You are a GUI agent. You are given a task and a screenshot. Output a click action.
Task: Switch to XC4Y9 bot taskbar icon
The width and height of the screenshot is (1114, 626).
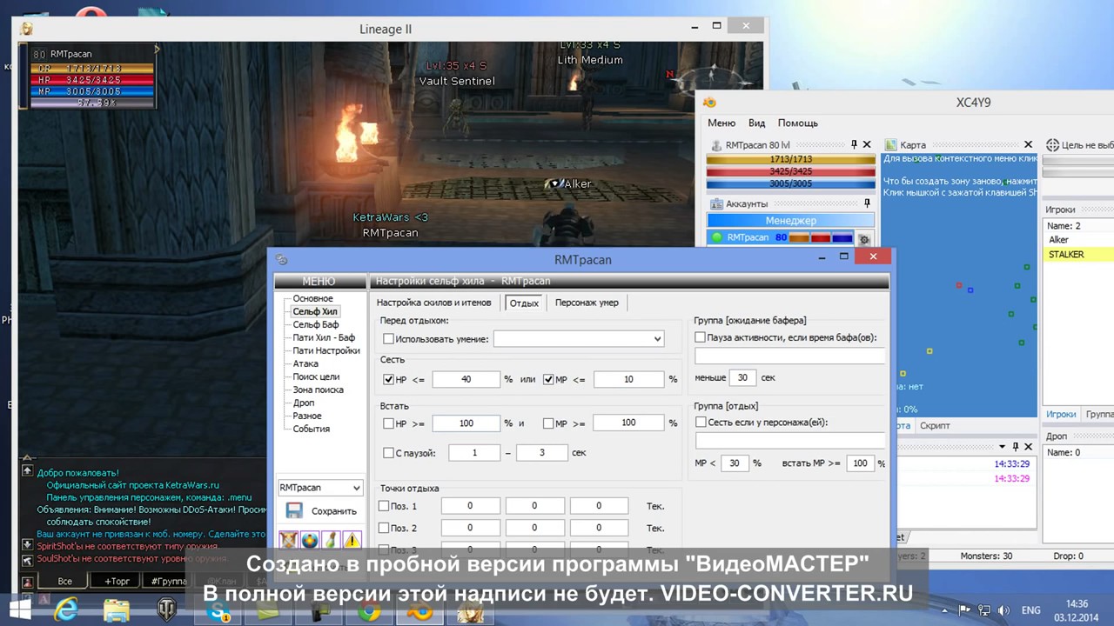tap(419, 611)
